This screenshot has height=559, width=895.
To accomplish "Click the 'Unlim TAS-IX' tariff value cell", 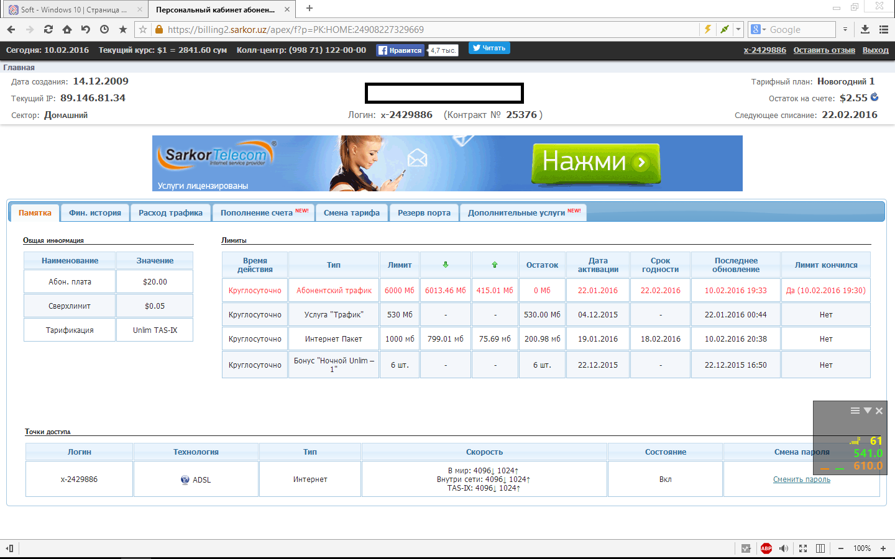I will tap(155, 330).
